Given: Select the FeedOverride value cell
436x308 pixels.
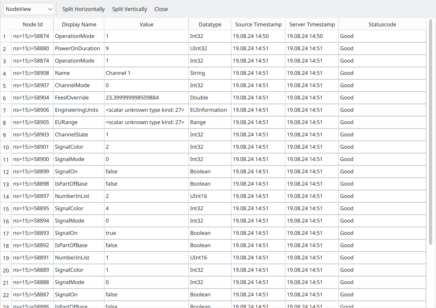Looking at the screenshot, I should click(146, 98).
